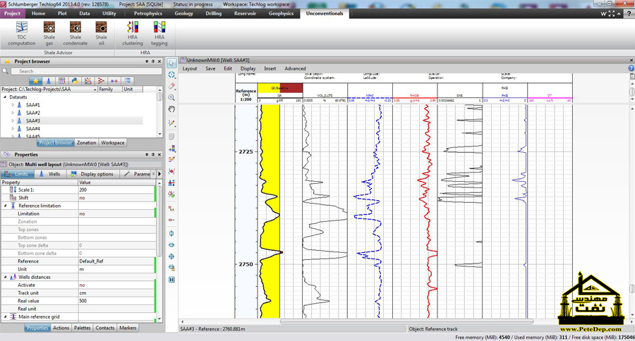Click the Search field in Project browser
This screenshot has width=635, height=341.
tap(86, 71)
